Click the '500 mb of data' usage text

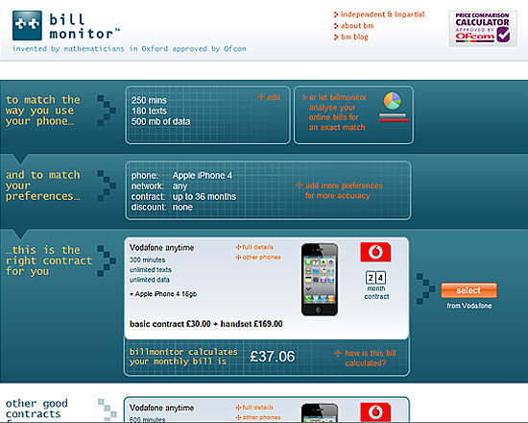[160, 121]
